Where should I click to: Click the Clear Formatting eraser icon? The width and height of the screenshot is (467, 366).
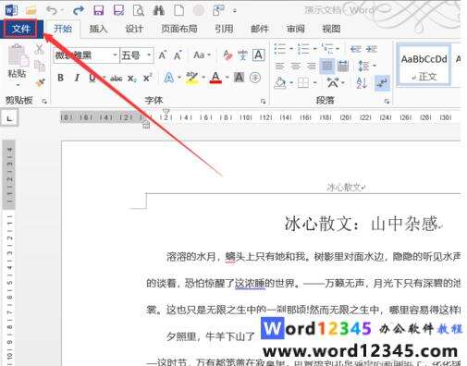[227, 55]
